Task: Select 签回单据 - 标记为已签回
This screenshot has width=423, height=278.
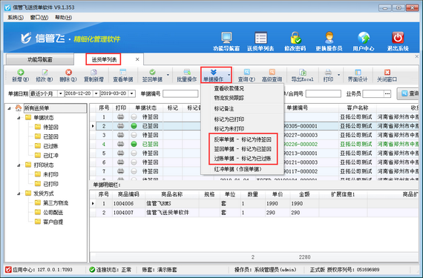Action: click(x=243, y=149)
